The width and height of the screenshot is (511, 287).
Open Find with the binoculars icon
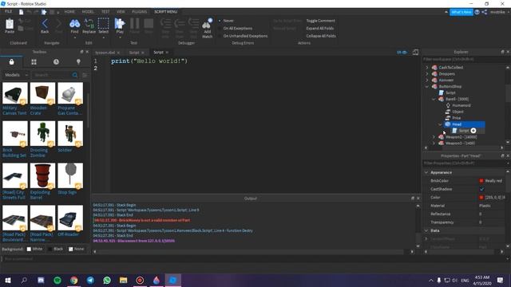click(x=74, y=24)
